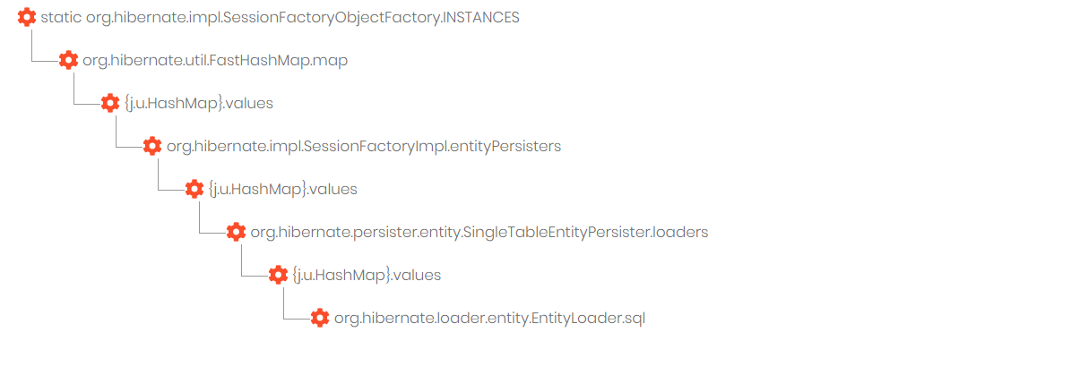
Task: Select the SessionFactoryImpl.entityPersisters node
Action: 363,146
